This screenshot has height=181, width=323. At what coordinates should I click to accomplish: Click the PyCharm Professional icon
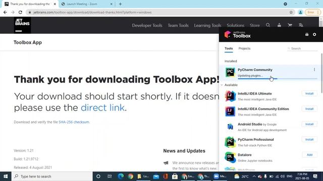coord(230,142)
